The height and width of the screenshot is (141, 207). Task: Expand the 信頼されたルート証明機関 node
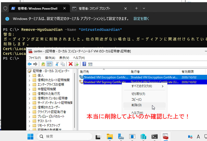(x=29, y=80)
